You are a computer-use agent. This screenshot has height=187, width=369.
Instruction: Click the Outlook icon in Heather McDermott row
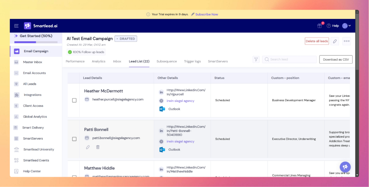(x=162, y=109)
